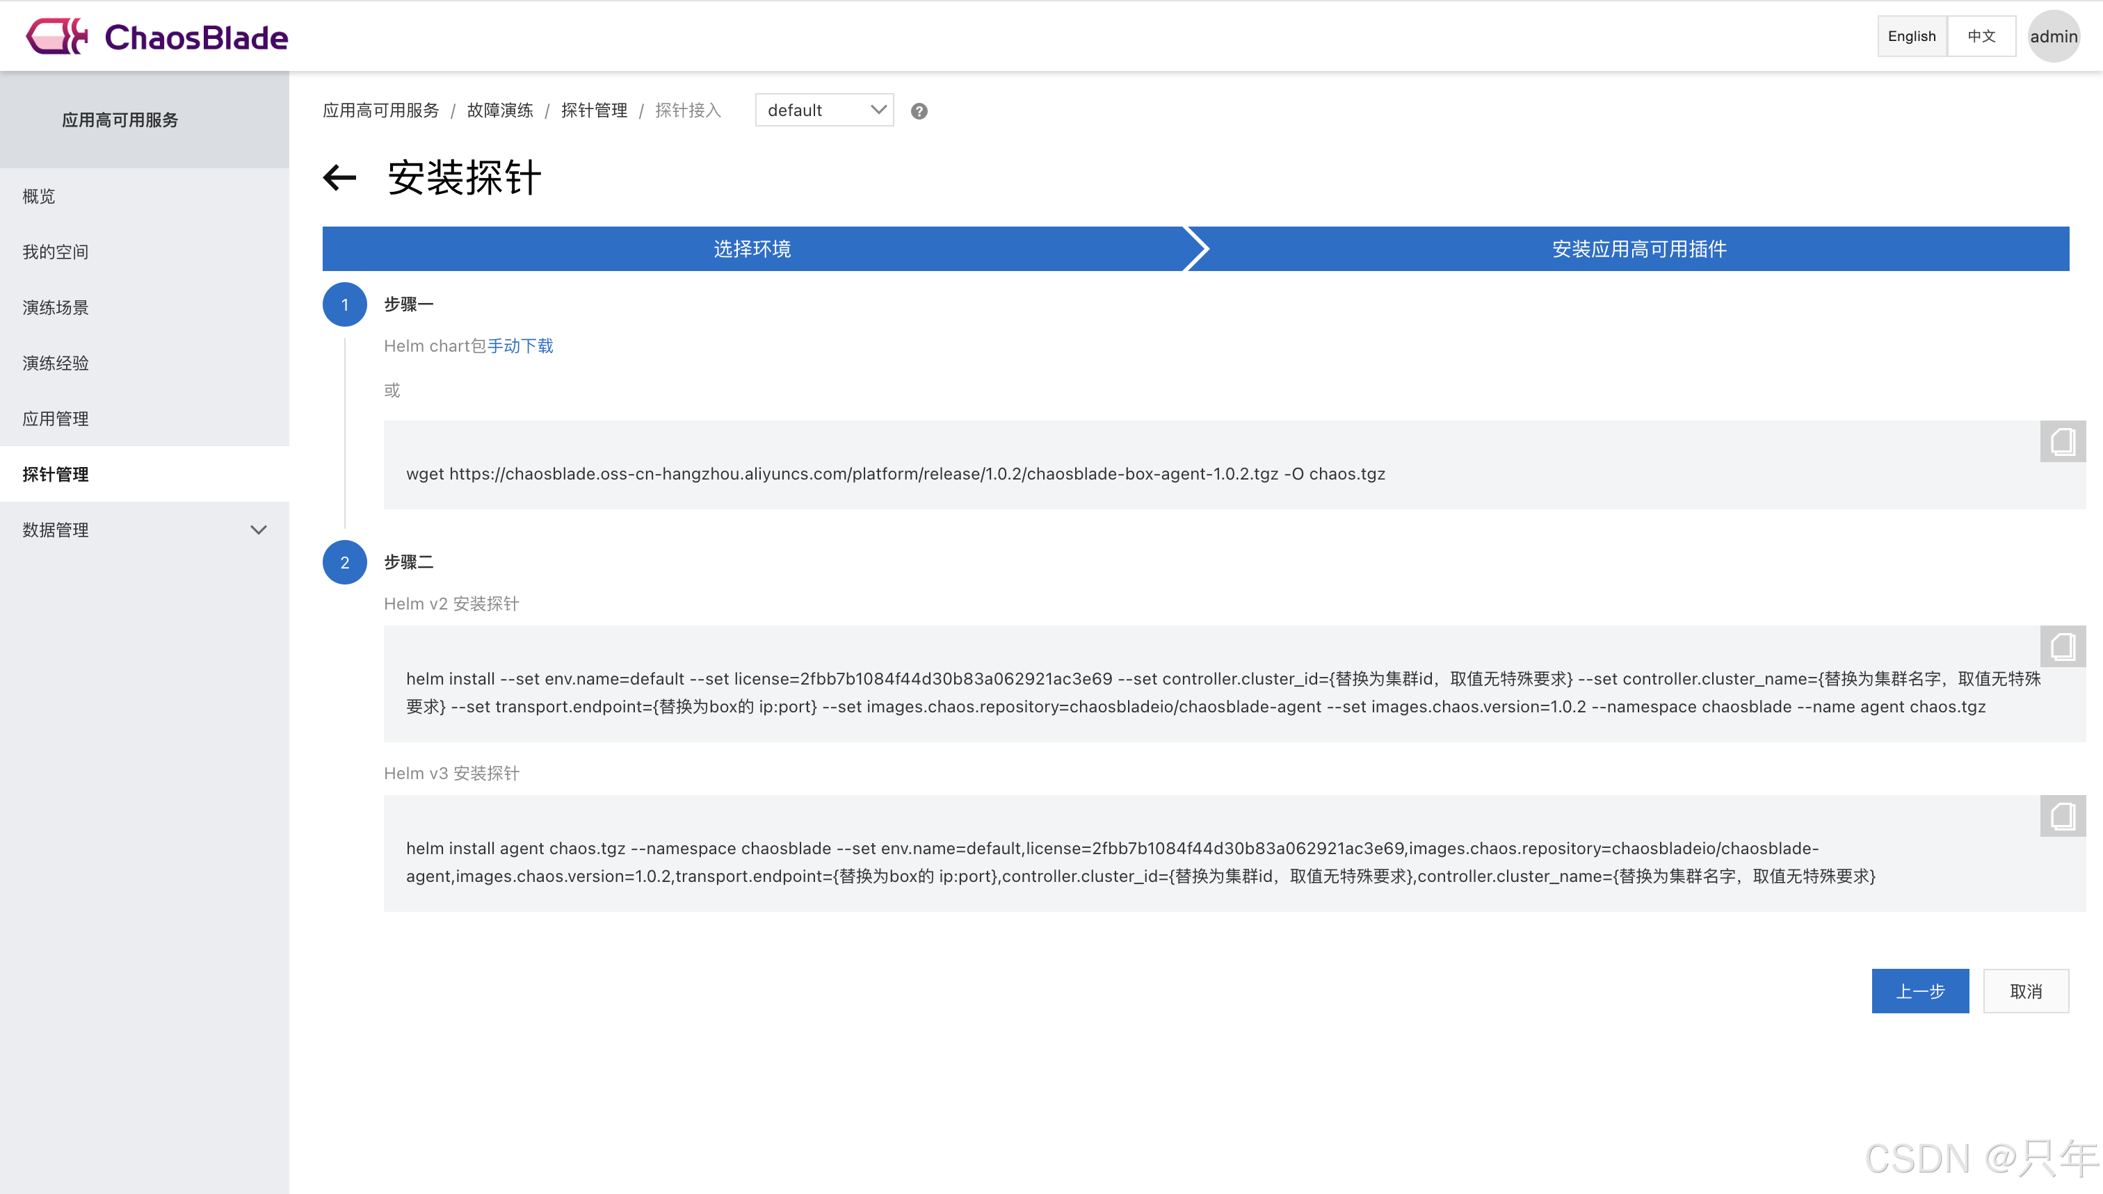Copy the wget download command
Image resolution: width=2103 pixels, height=1194 pixels.
point(2062,442)
